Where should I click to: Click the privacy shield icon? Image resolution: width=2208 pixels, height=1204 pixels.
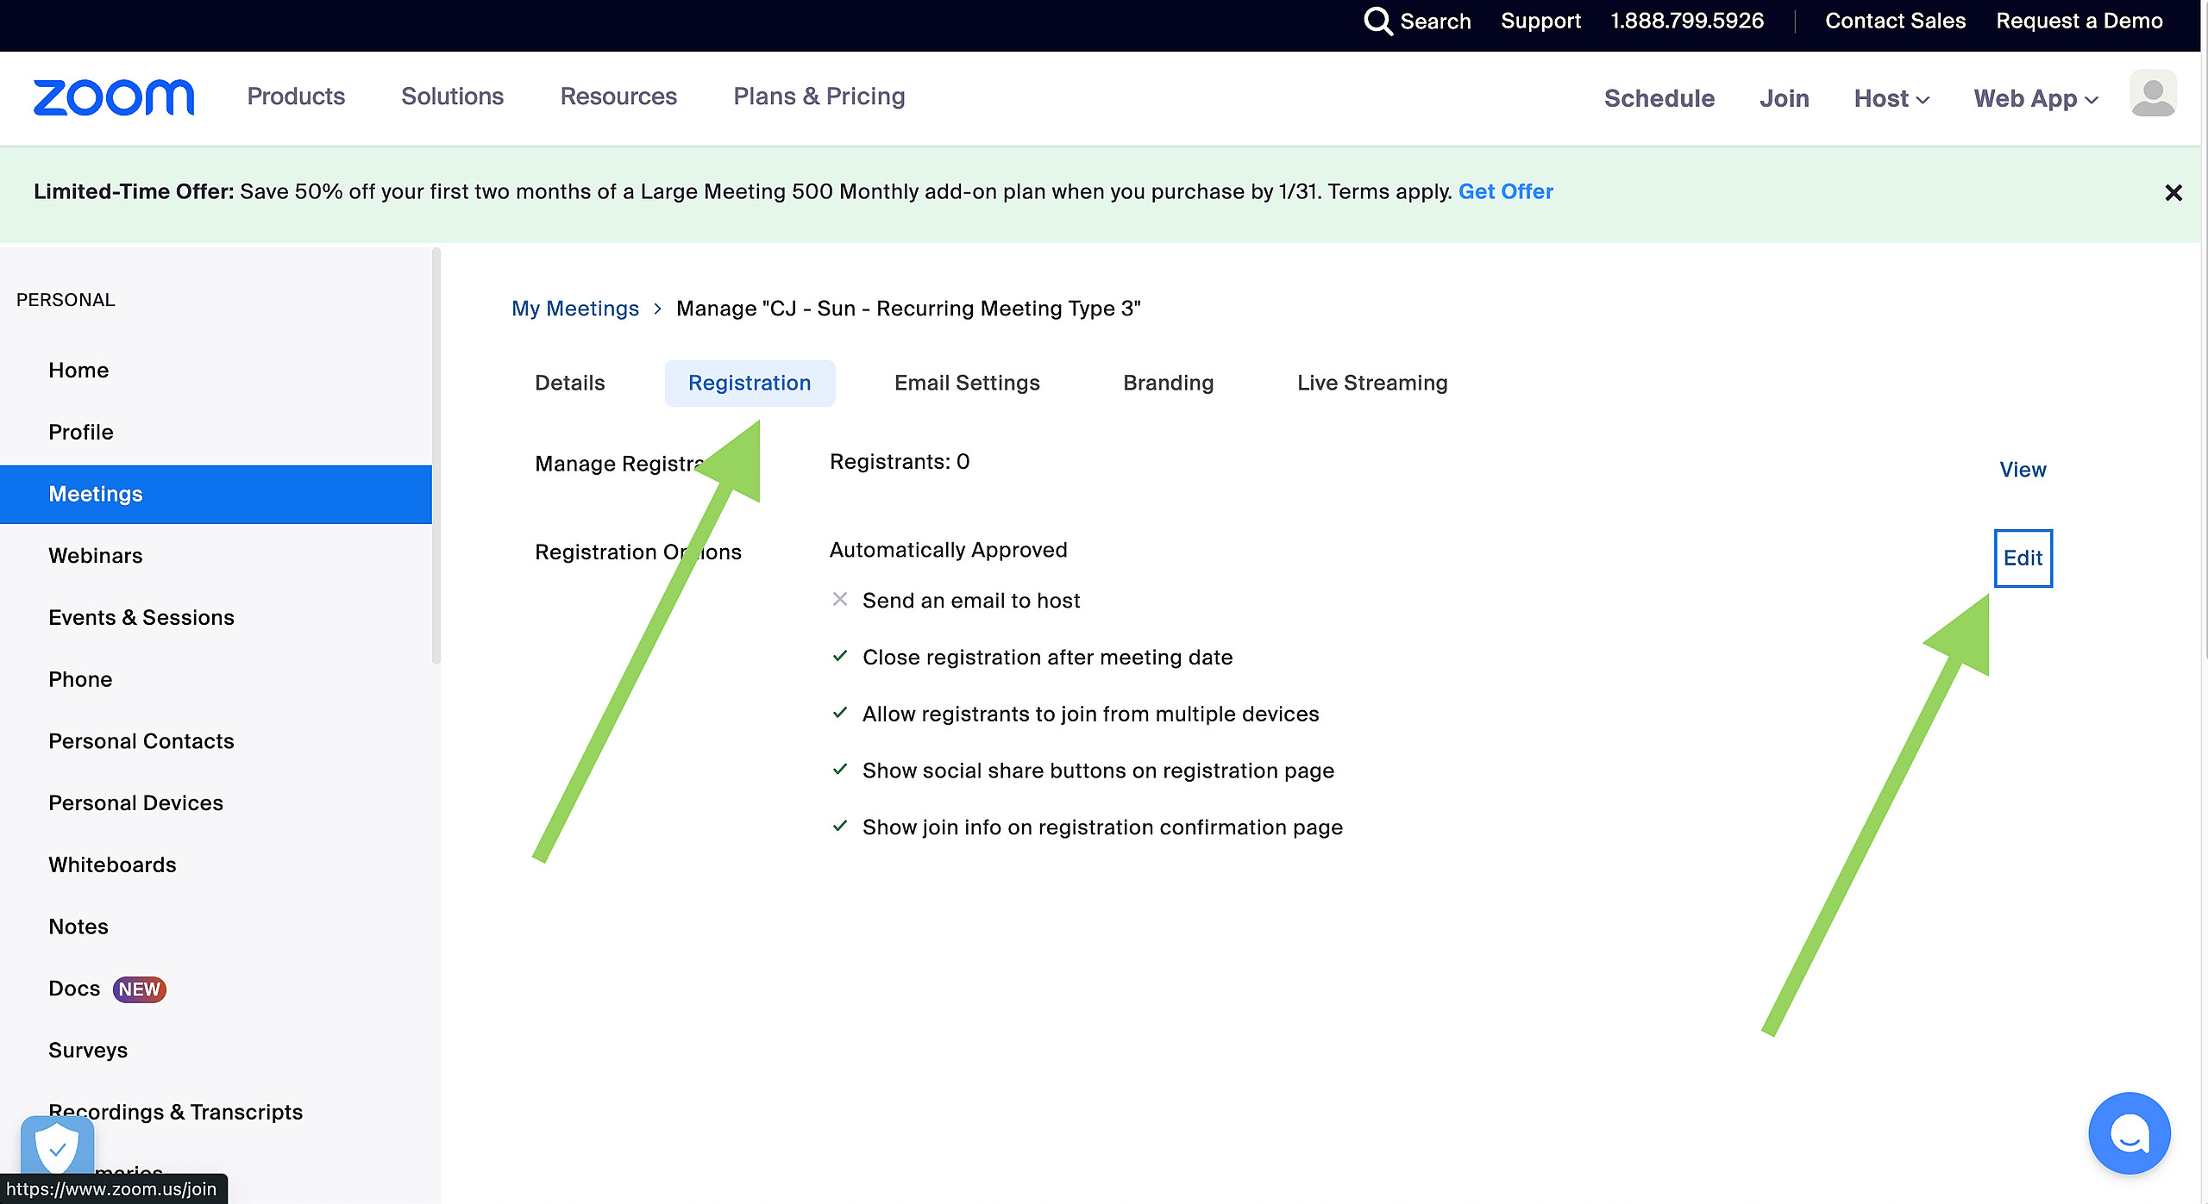[x=57, y=1146]
